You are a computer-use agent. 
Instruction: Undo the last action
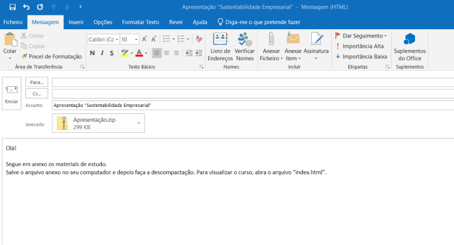(x=27, y=7)
